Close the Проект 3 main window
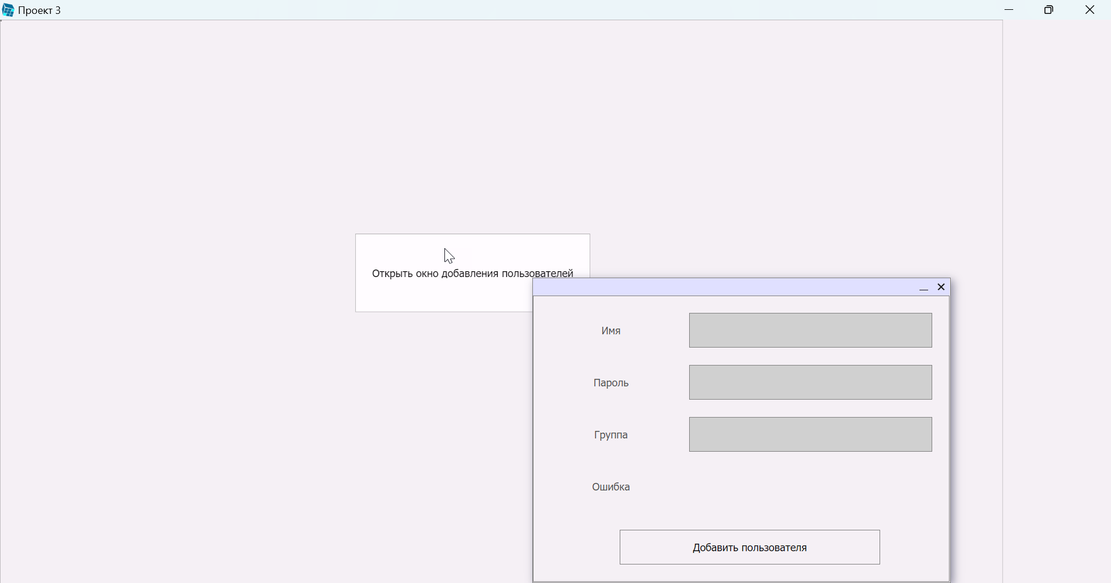The width and height of the screenshot is (1111, 583). click(x=1090, y=10)
